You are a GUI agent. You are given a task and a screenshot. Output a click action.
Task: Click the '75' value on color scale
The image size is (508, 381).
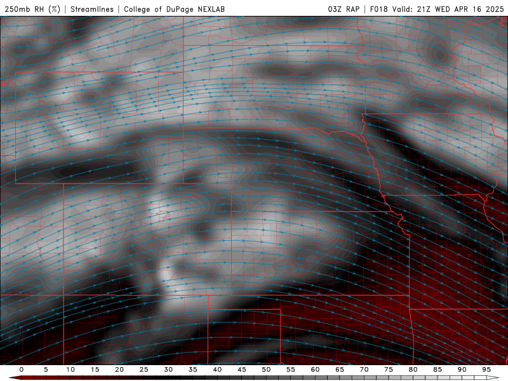coord(389,370)
